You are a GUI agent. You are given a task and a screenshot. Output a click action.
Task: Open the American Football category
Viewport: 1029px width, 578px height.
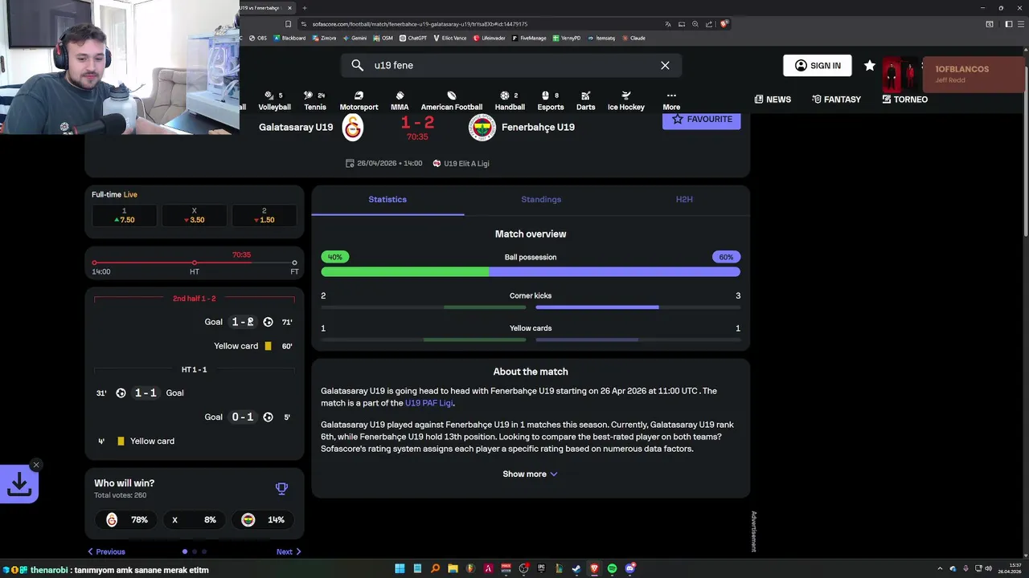tap(452, 100)
